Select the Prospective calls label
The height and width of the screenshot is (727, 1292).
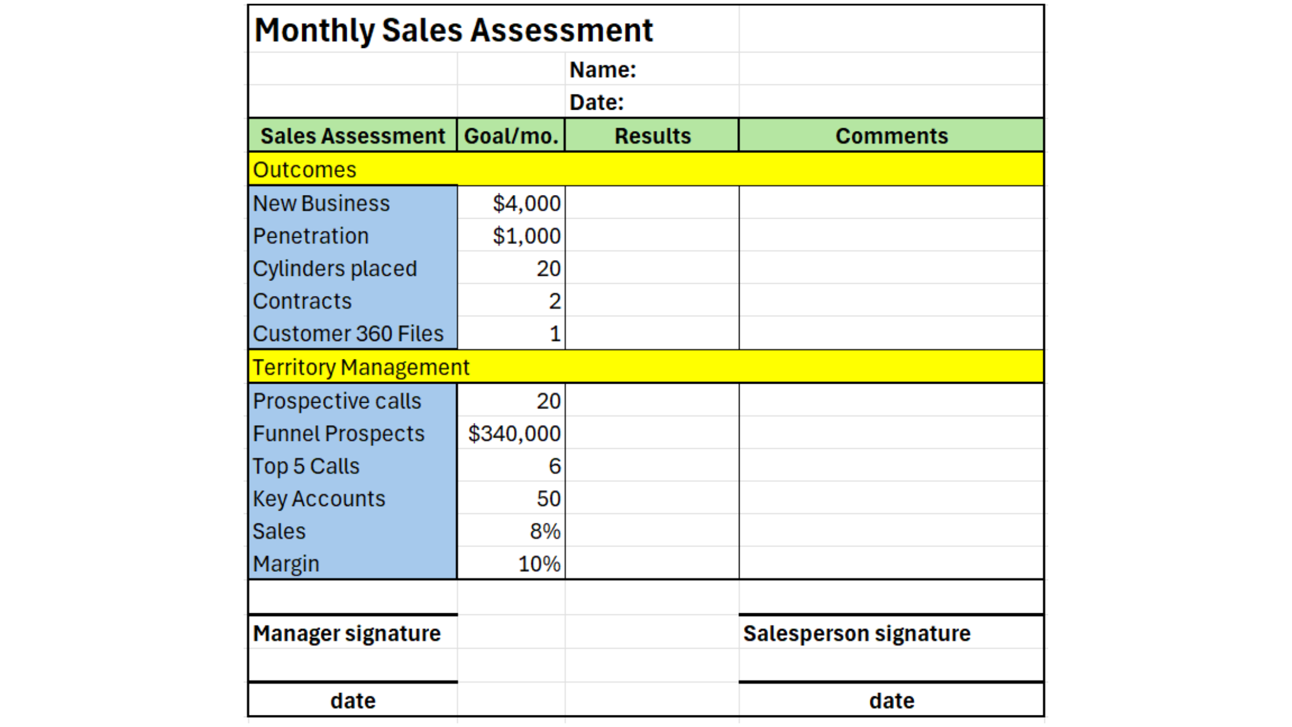pyautogui.click(x=352, y=400)
